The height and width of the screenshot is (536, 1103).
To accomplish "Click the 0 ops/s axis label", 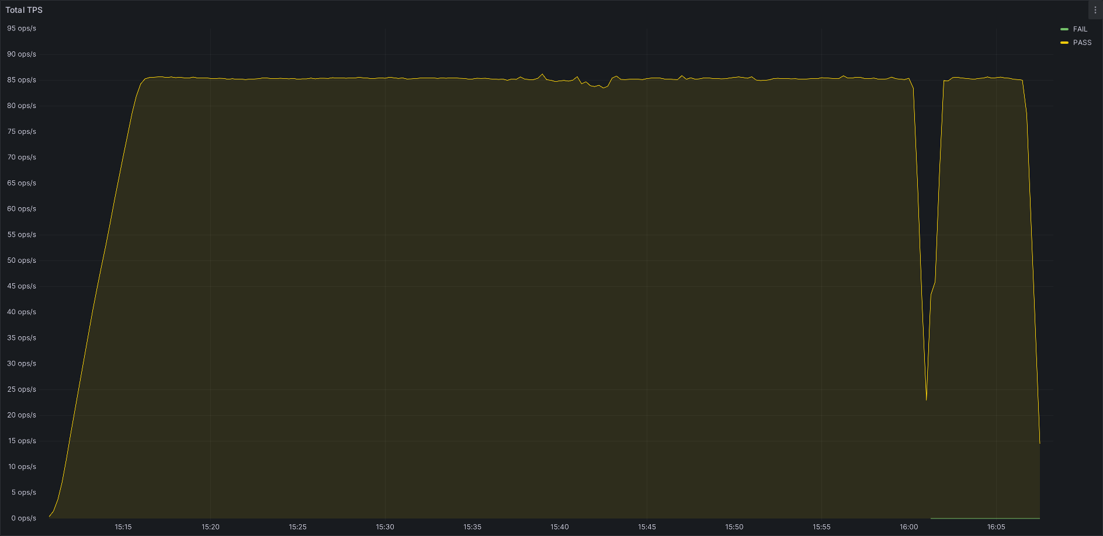I will pos(24,518).
